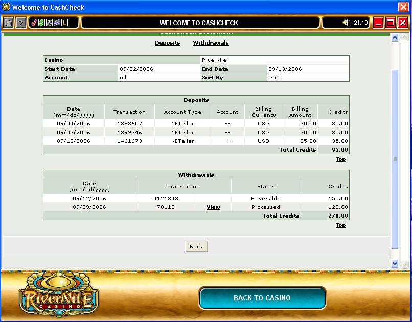This screenshot has width=412, height=322.
Task: Click the blue scroll down arrow
Action: 395,263
